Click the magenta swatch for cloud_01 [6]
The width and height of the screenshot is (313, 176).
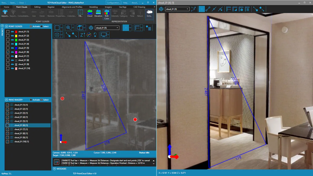point(16,52)
